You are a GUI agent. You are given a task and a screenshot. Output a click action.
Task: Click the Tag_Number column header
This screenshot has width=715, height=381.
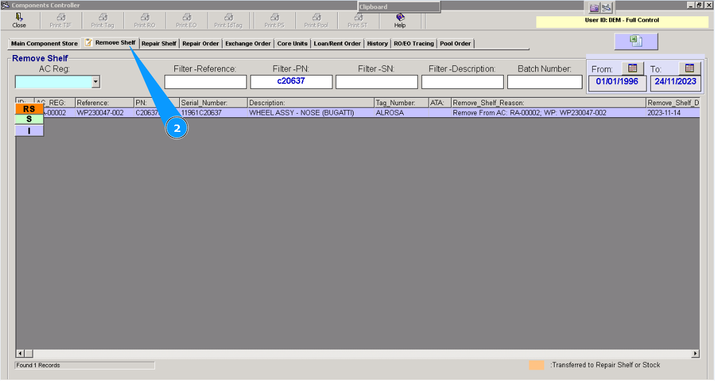(401, 103)
